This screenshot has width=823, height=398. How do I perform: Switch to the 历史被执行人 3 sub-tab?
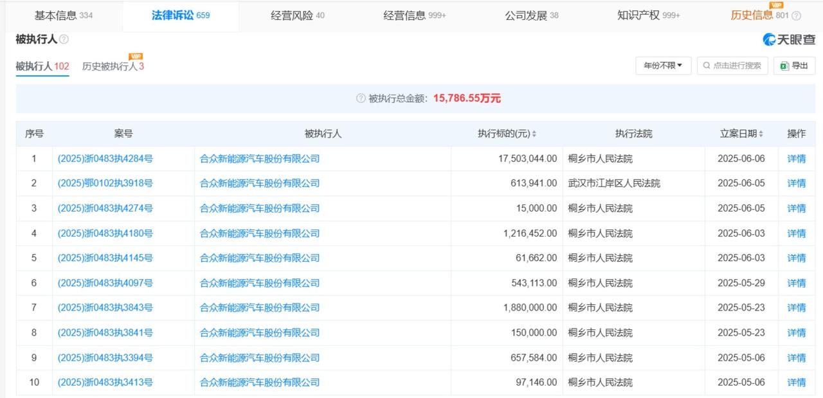click(113, 66)
